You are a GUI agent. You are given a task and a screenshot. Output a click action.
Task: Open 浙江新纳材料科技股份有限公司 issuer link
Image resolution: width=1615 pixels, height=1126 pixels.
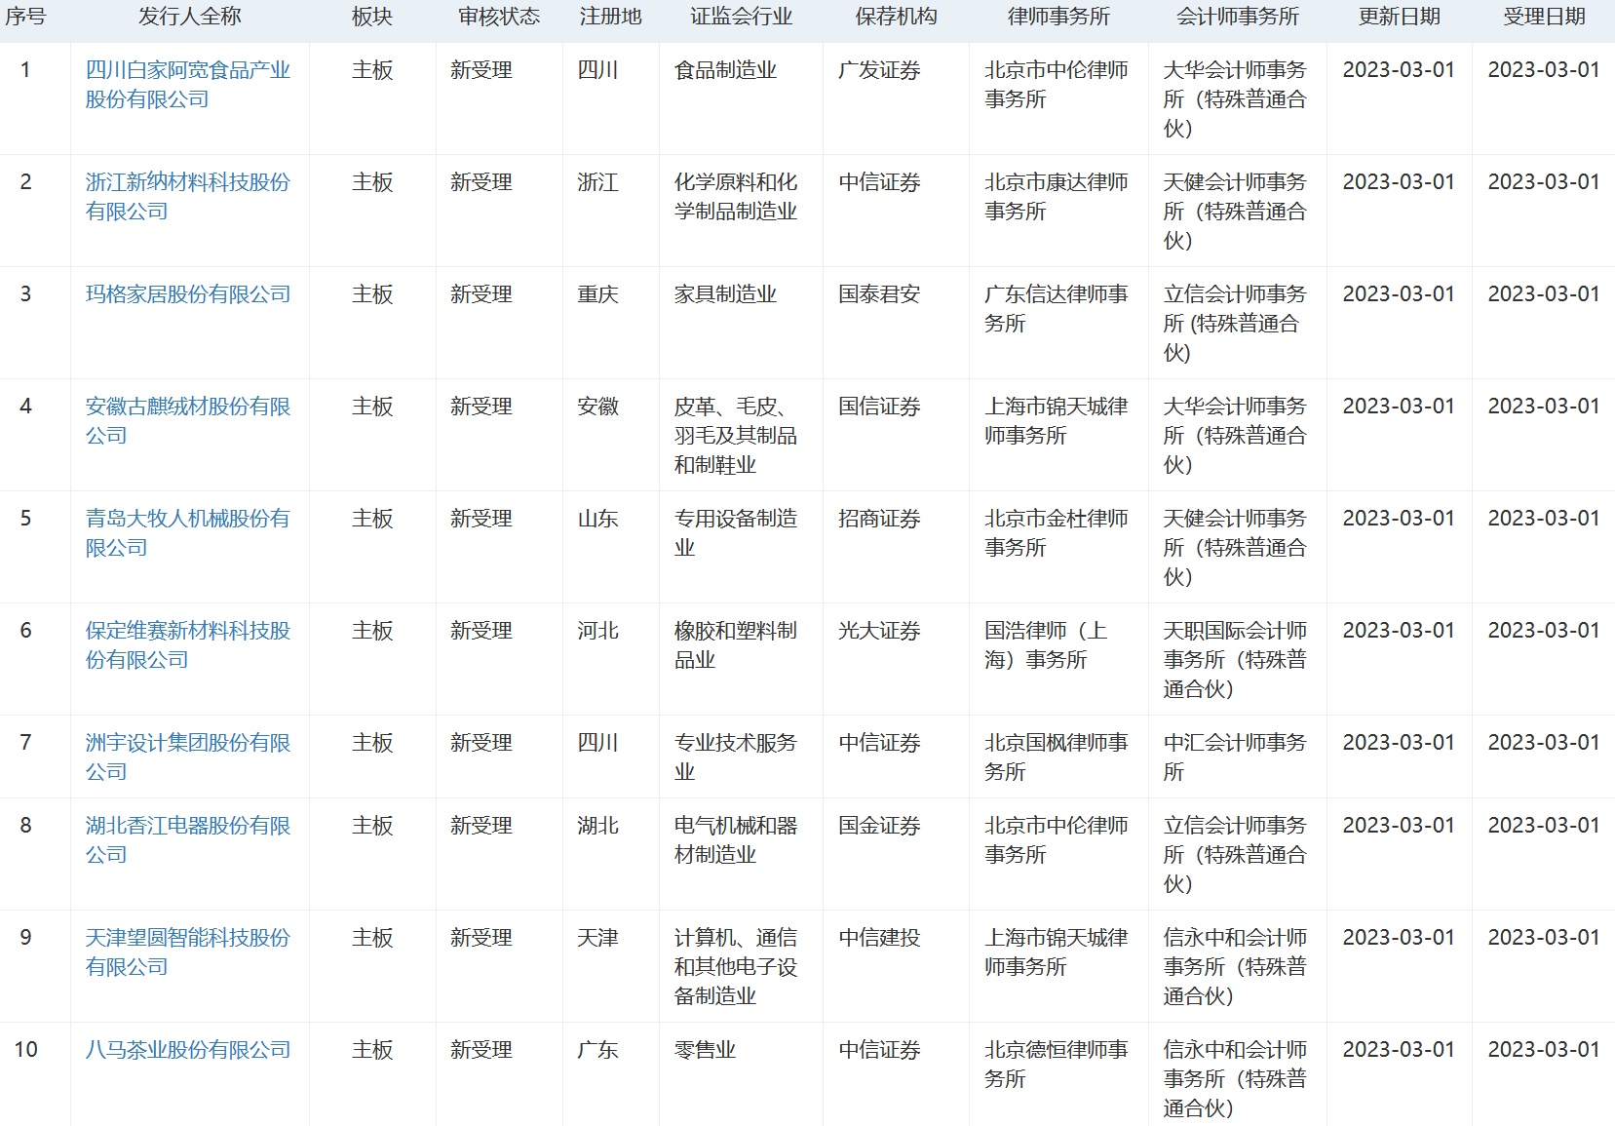click(188, 197)
